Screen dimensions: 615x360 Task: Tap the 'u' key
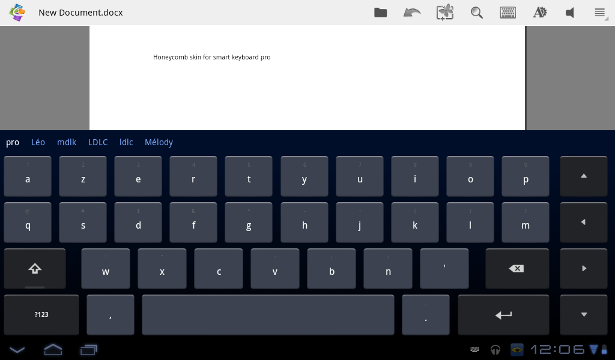pos(360,176)
